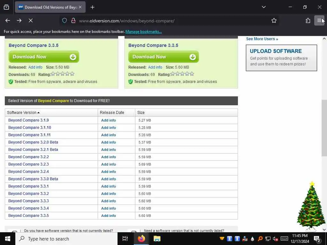327x245 pixels.
Task: Open right Beyond Compare 3.3.5 heading
Action: point(153,45)
